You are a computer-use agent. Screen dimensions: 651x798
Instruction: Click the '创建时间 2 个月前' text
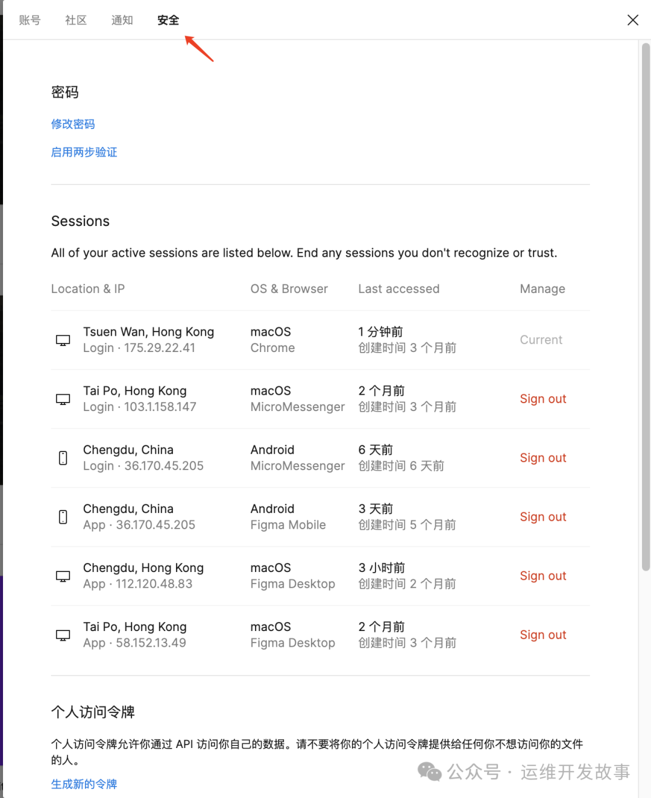407,584
